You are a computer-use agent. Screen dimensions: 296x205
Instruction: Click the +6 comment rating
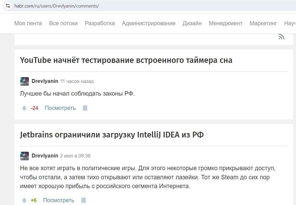[34, 200]
